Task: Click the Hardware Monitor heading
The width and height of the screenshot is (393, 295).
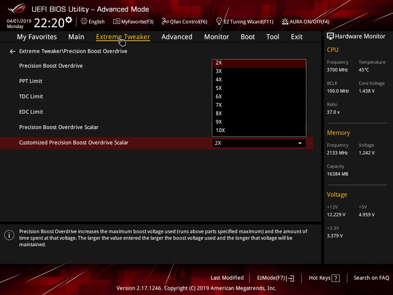Action: [x=360, y=36]
